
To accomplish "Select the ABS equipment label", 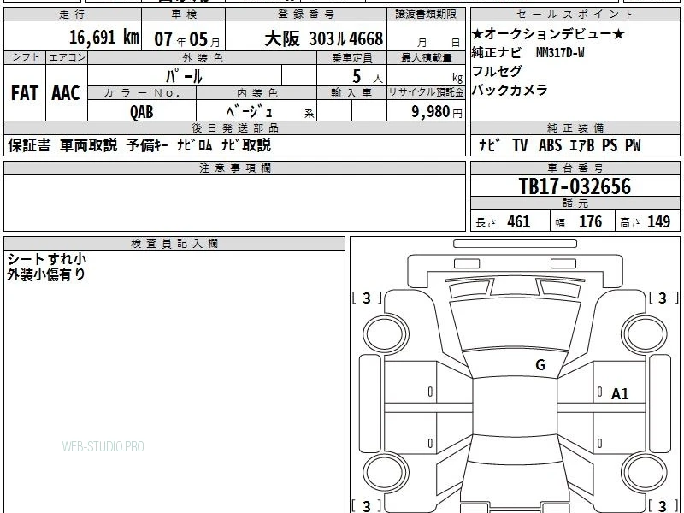I will (x=550, y=145).
